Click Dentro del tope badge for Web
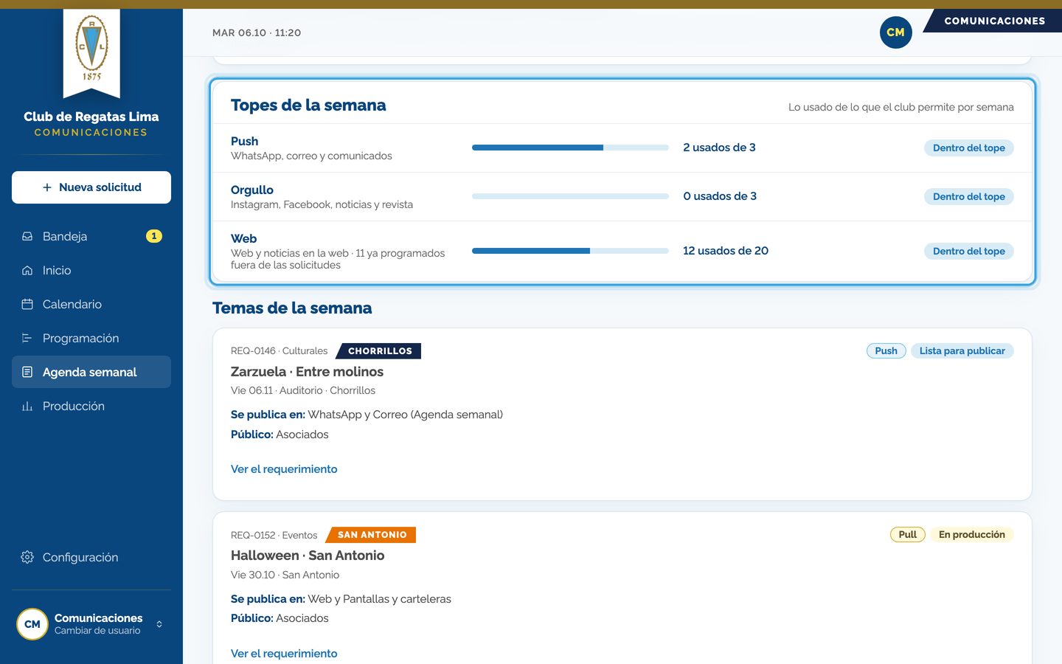 click(969, 251)
